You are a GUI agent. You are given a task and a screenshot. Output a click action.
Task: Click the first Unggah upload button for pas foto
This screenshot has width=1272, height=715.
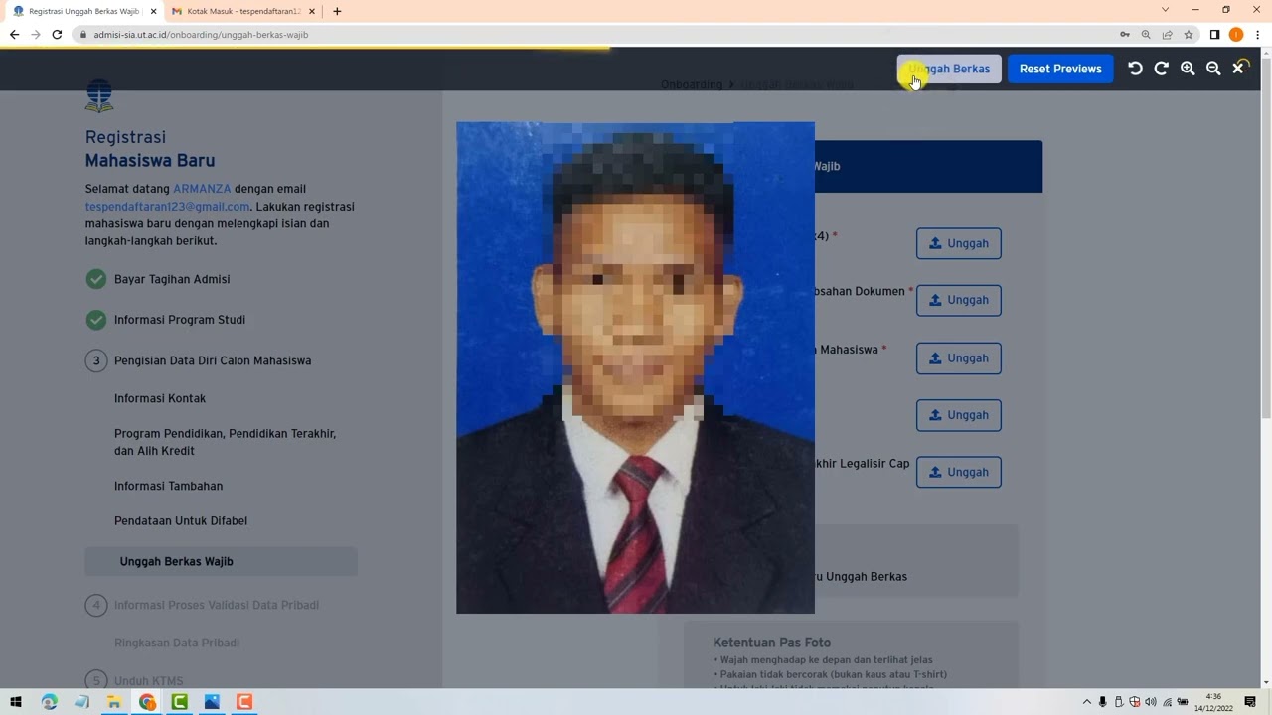pos(958,243)
